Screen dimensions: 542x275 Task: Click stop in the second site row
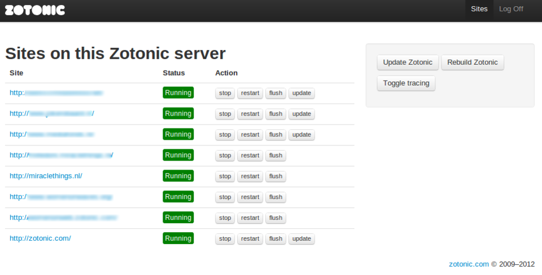click(225, 114)
